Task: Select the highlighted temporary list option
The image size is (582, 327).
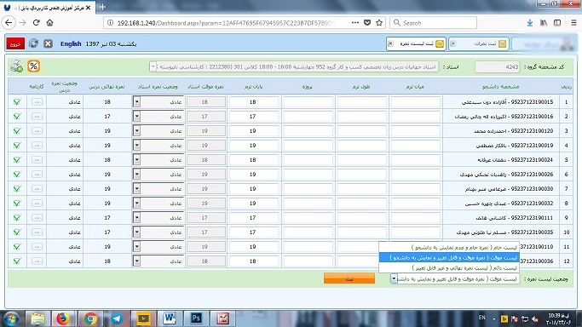Action: click(449, 257)
